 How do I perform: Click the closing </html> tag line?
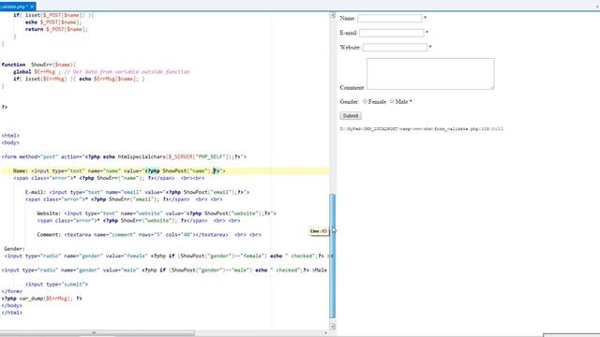(x=12, y=313)
